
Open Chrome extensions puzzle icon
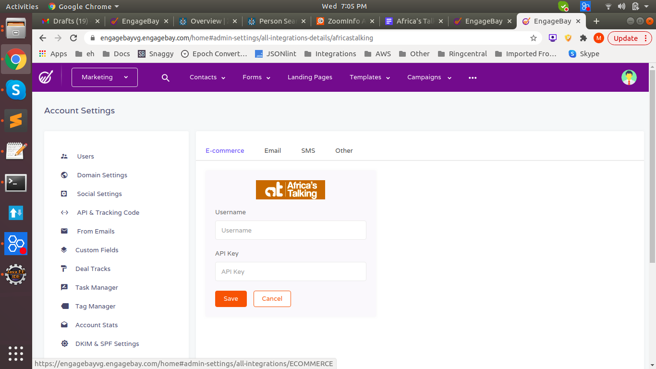click(583, 38)
